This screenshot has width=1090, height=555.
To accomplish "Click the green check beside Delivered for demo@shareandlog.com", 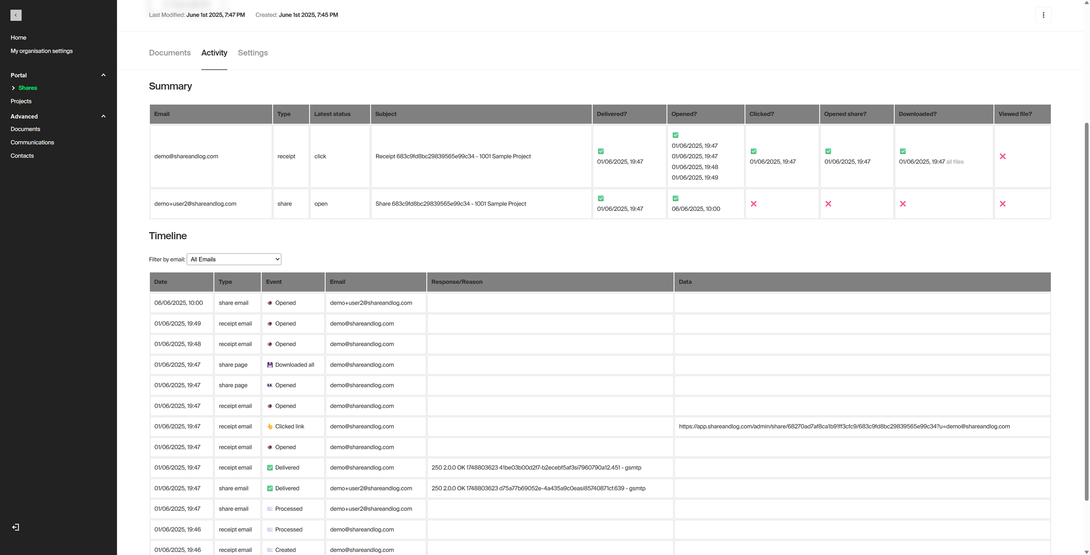I will click(270, 467).
